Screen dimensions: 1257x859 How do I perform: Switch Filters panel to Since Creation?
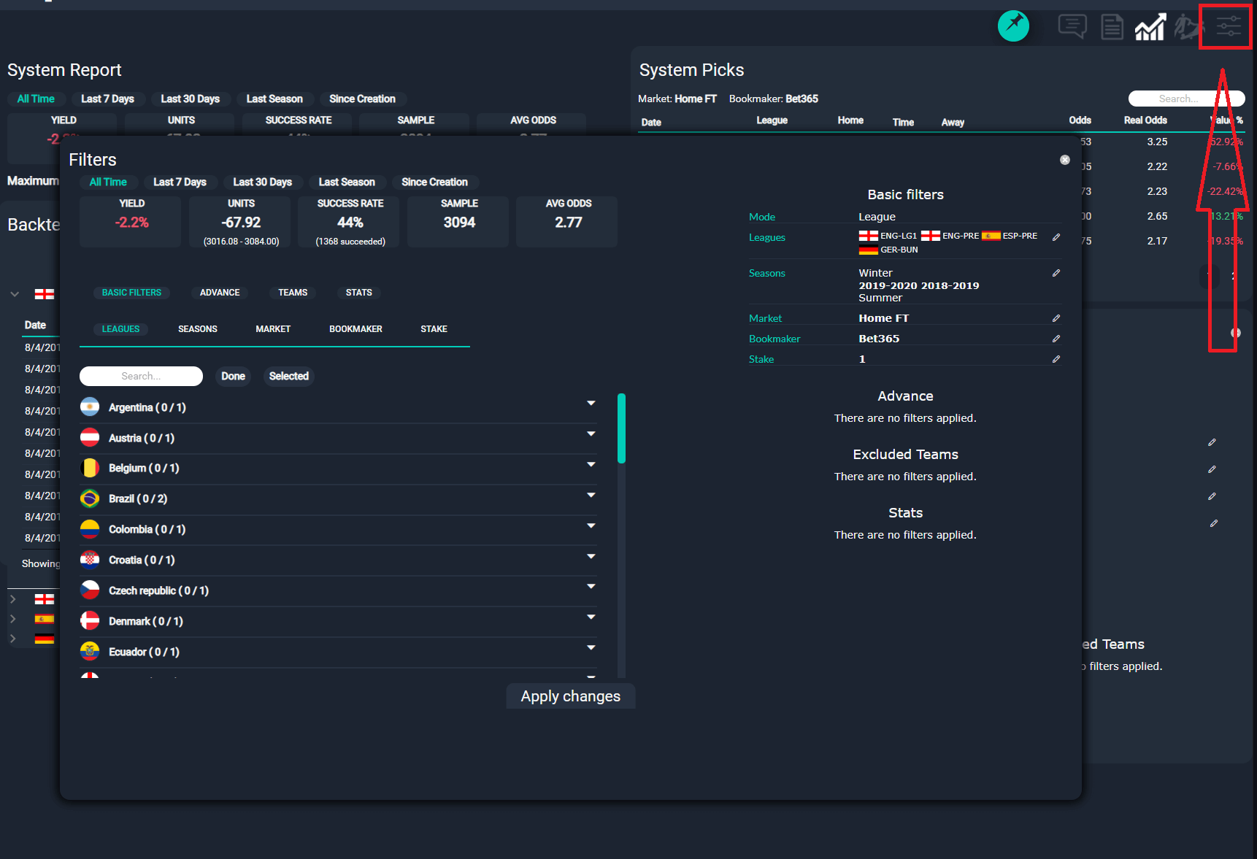(x=435, y=182)
